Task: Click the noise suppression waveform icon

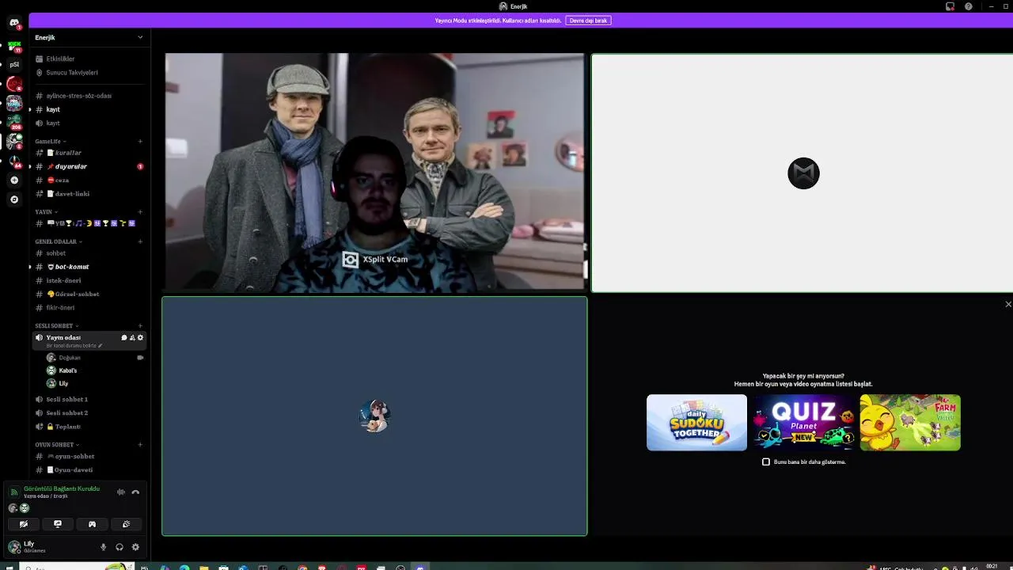Action: (121, 492)
